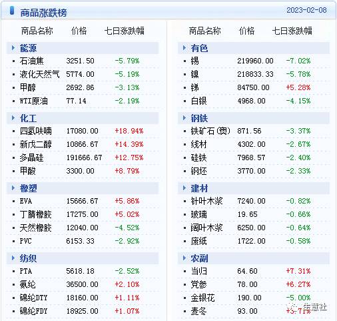The width and height of the screenshot is (337, 321).
Task: Open the 建材 category heading
Action: point(199,188)
